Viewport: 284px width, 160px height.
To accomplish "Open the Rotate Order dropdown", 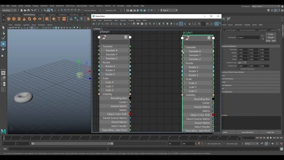I will (242, 63).
